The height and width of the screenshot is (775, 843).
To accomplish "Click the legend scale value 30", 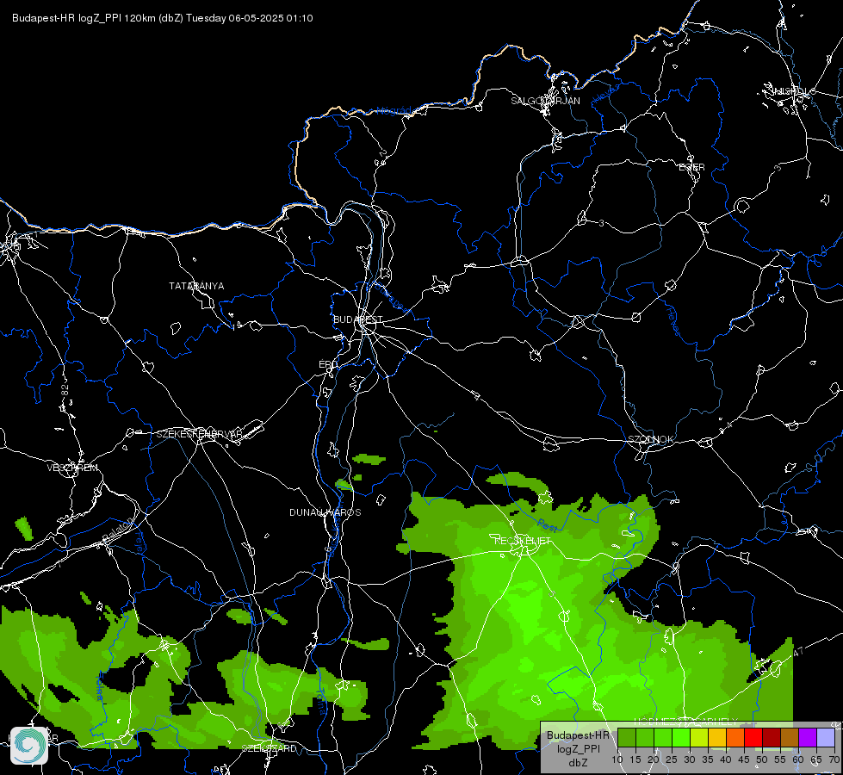I will pyautogui.click(x=690, y=760).
